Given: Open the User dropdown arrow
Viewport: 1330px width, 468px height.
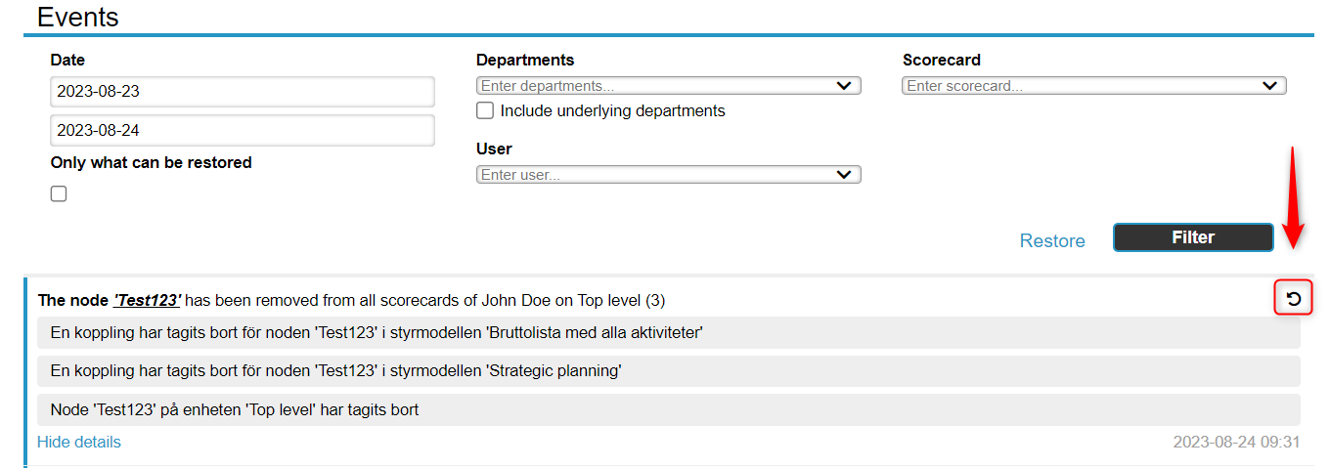Looking at the screenshot, I should (845, 175).
